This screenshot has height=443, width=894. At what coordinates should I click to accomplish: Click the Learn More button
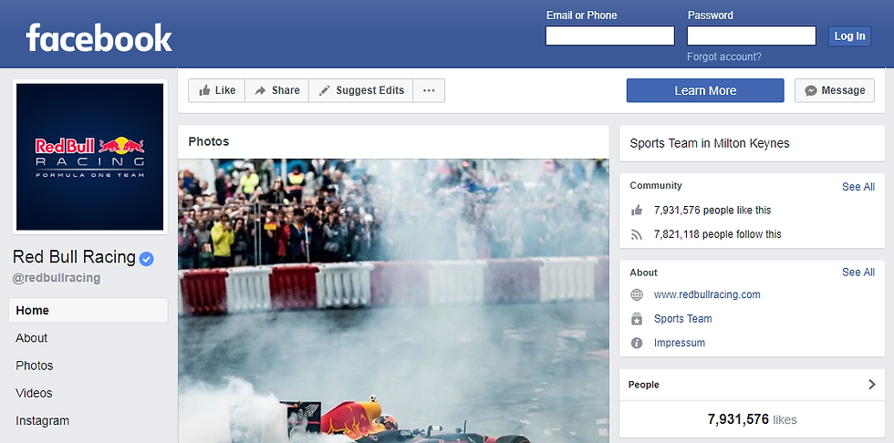click(705, 90)
